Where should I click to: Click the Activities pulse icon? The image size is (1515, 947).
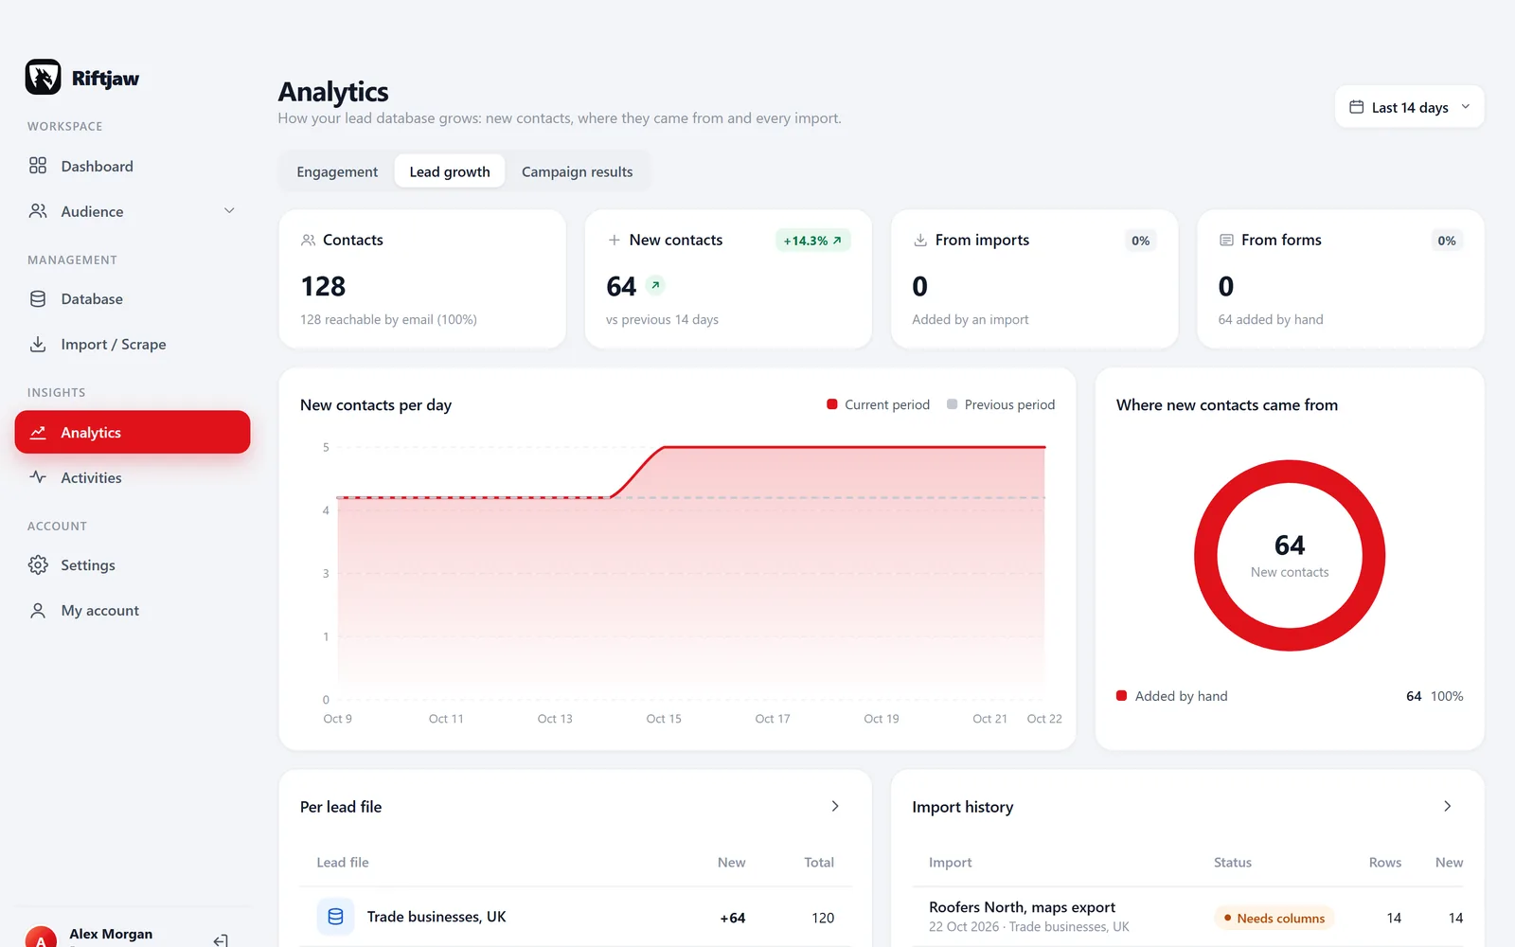[x=38, y=477]
